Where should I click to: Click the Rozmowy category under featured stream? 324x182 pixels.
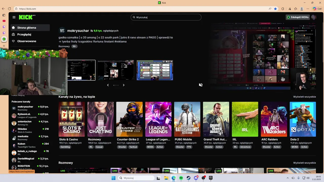pos(64,47)
